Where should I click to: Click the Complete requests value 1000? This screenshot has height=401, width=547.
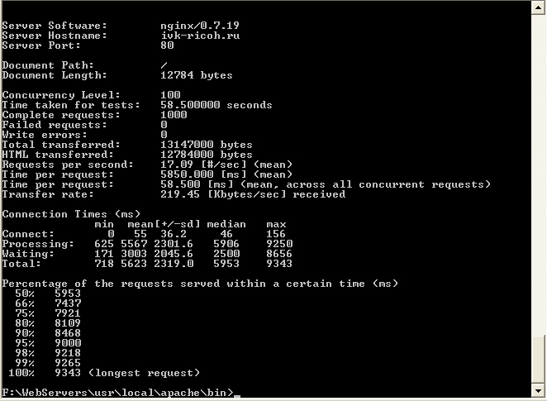[x=174, y=115]
